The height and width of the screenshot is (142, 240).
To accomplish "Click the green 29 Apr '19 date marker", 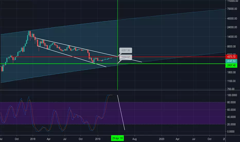I will point(117,138).
